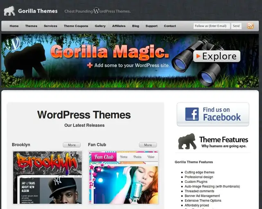Click the gorilla icon beside Theme Features
The width and height of the screenshot is (262, 209).
pyautogui.click(x=187, y=141)
